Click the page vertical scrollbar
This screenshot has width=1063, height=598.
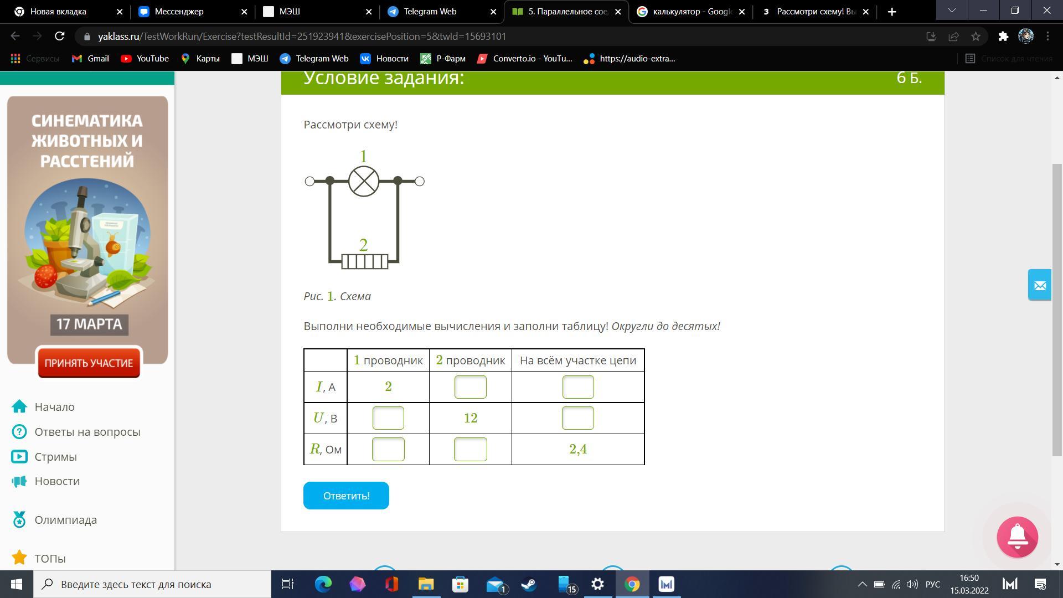pyautogui.click(x=1057, y=310)
